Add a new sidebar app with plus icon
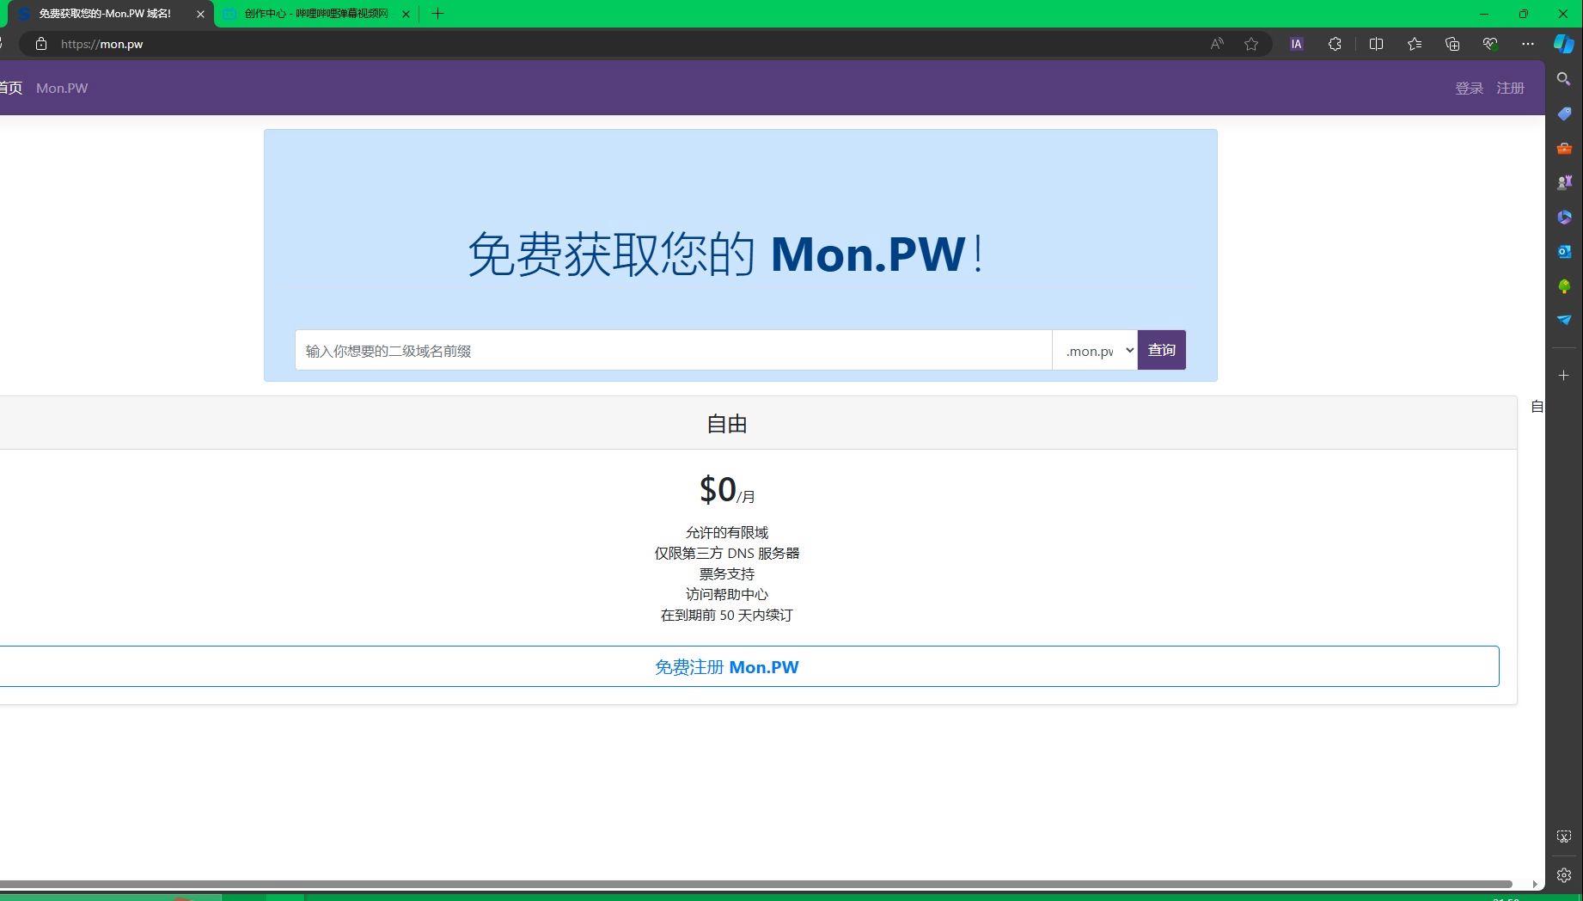 1564,376
